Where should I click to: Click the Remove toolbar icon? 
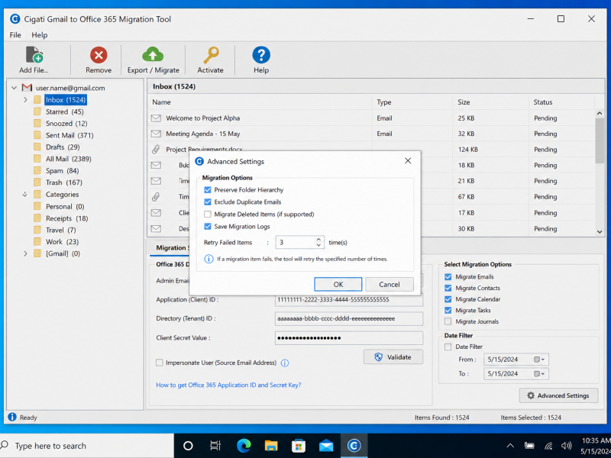pos(99,55)
